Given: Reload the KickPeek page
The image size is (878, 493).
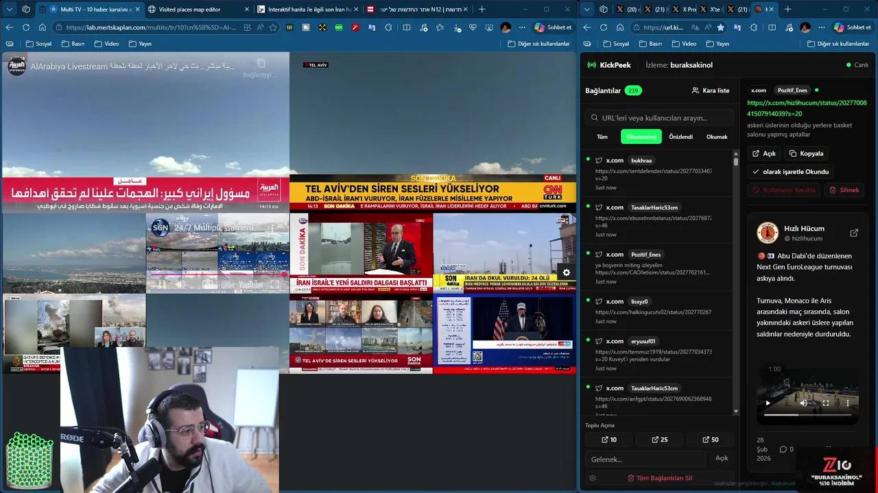Looking at the screenshot, I should (x=604, y=27).
